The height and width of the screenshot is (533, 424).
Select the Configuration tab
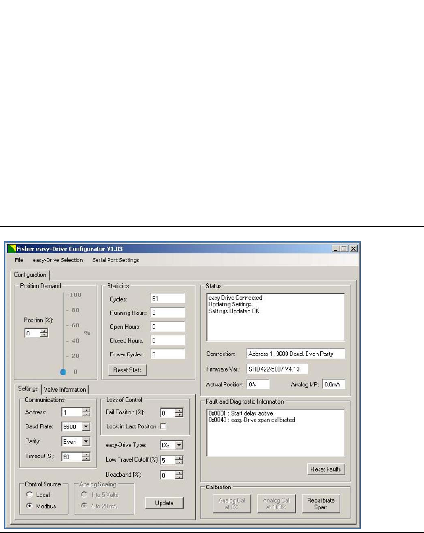[x=30, y=275]
